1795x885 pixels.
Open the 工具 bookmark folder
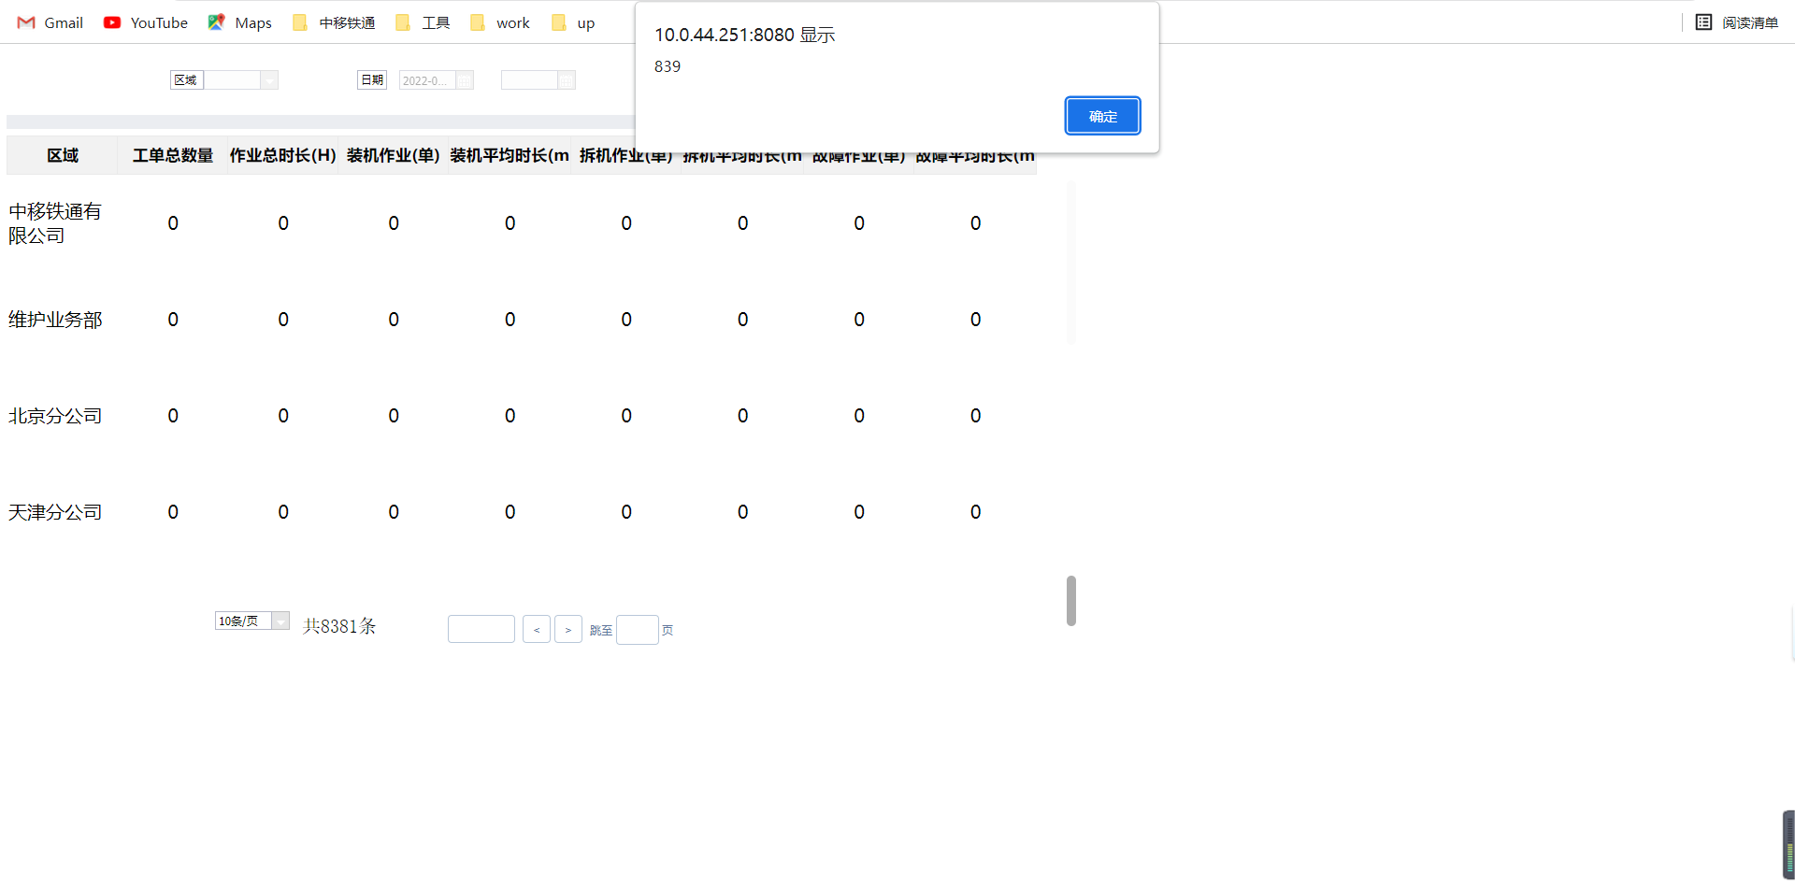pos(424,22)
